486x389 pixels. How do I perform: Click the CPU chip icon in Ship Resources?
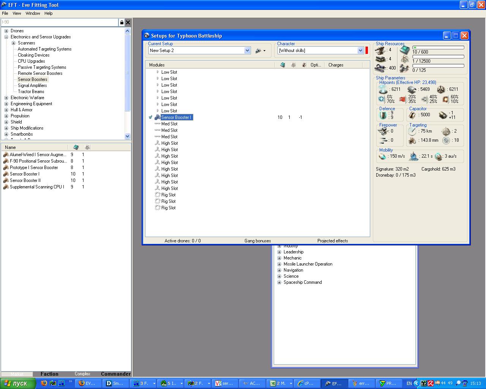coord(405,50)
